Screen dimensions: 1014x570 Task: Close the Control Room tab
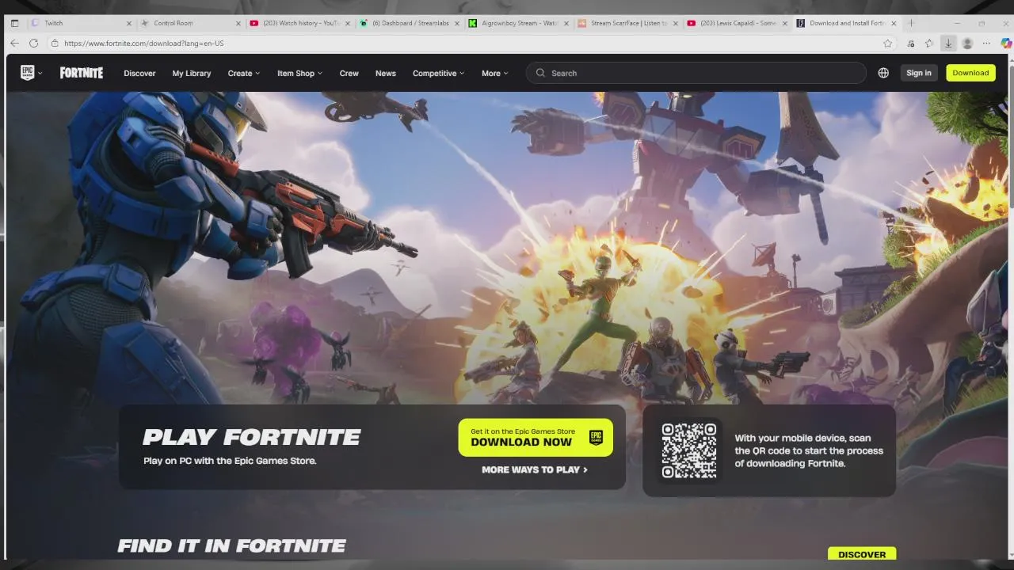coord(239,23)
